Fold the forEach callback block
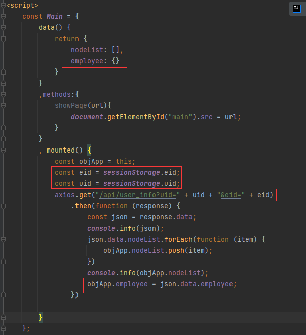This screenshot has height=335, width=306. tap(3, 239)
